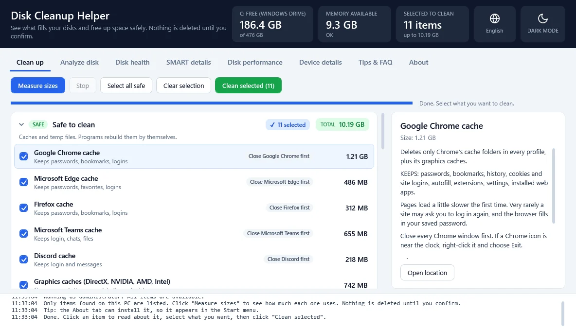The width and height of the screenshot is (576, 330).
Task: Click the Close Microsoft Edge first hint
Action: pyautogui.click(x=280, y=182)
